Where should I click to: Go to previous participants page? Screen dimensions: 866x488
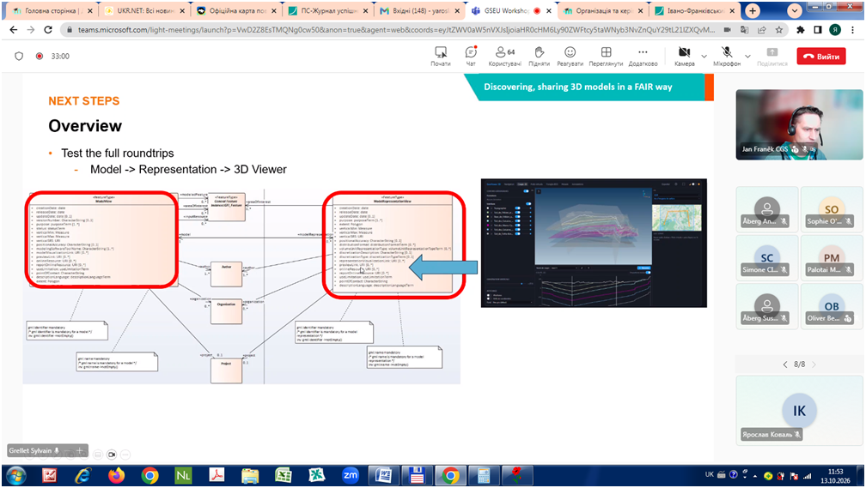(785, 364)
